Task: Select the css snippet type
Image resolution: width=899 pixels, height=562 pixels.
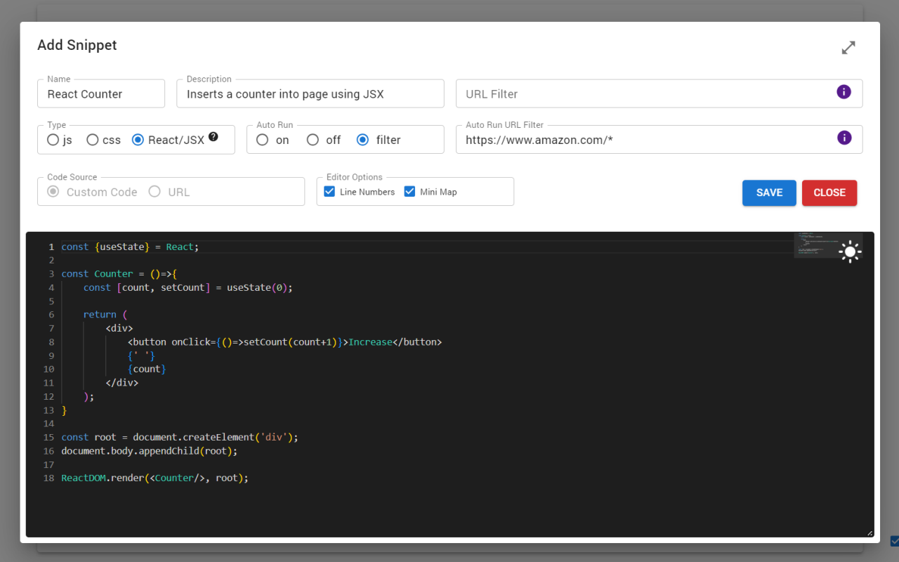Action: (92, 140)
